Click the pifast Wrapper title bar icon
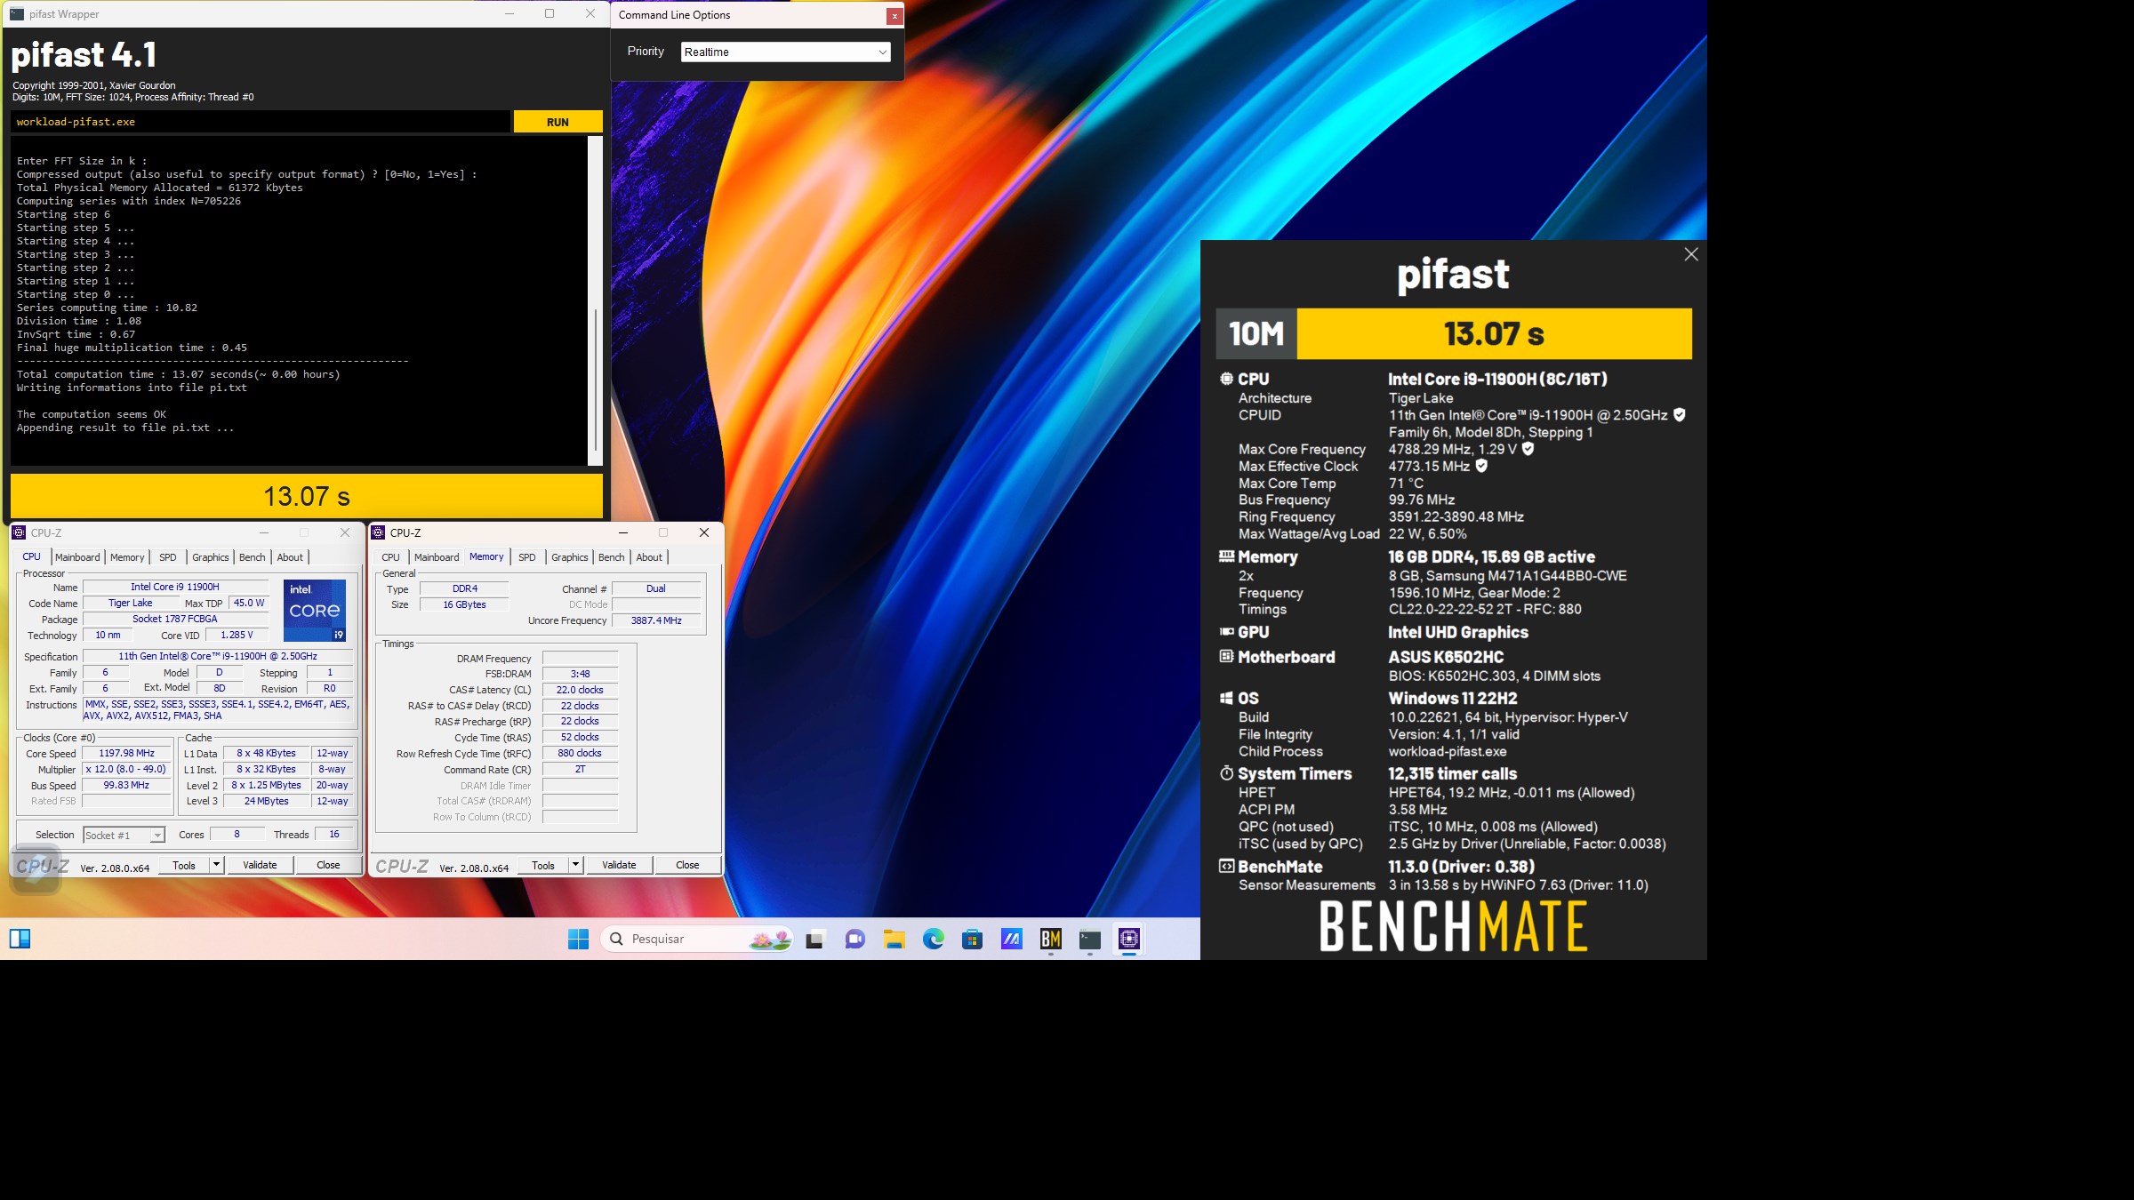This screenshot has height=1200, width=2134. pos(17,14)
